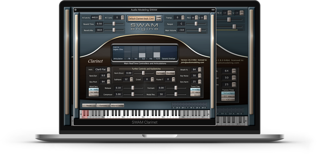Click the Modal Res. slider handle
Image resolution: width=317 pixels, height=155 pixels.
pyautogui.click(x=176, y=94)
